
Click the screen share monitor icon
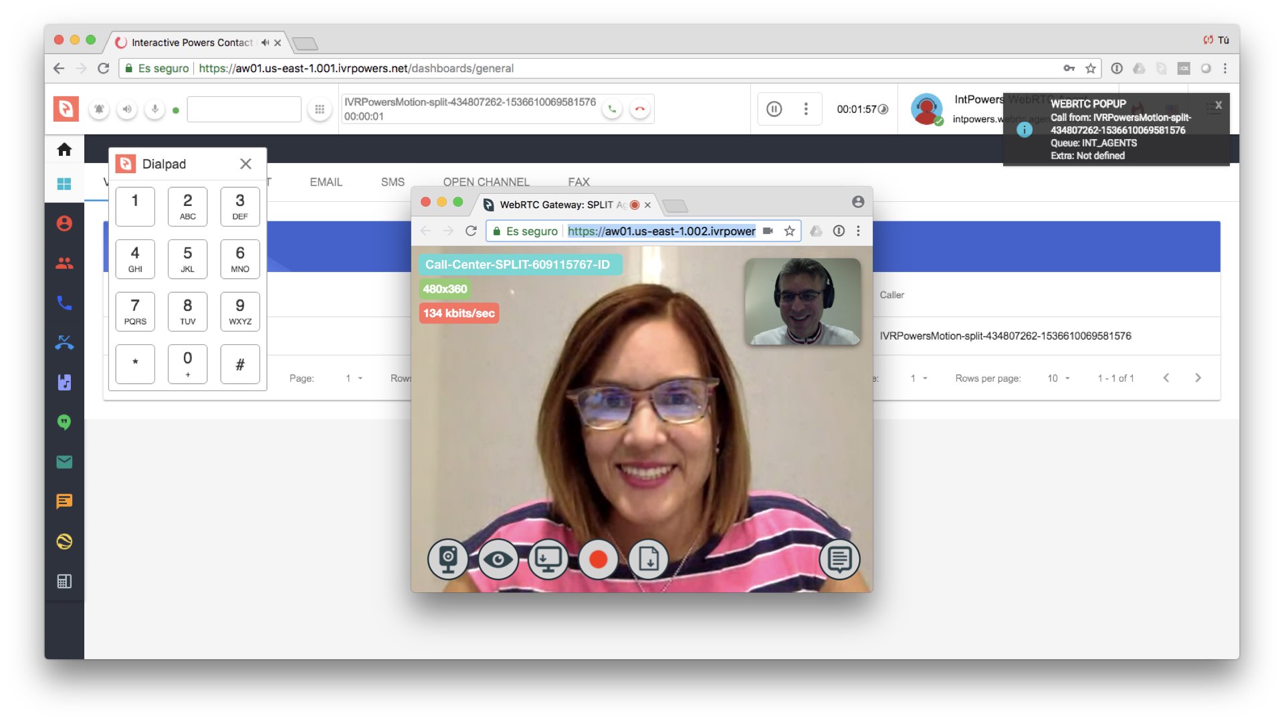pos(548,559)
